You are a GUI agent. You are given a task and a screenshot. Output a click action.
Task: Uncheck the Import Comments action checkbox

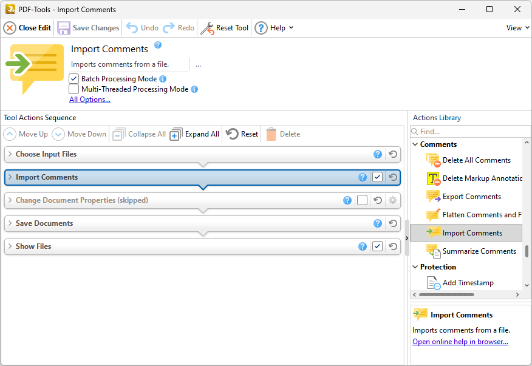(x=377, y=177)
